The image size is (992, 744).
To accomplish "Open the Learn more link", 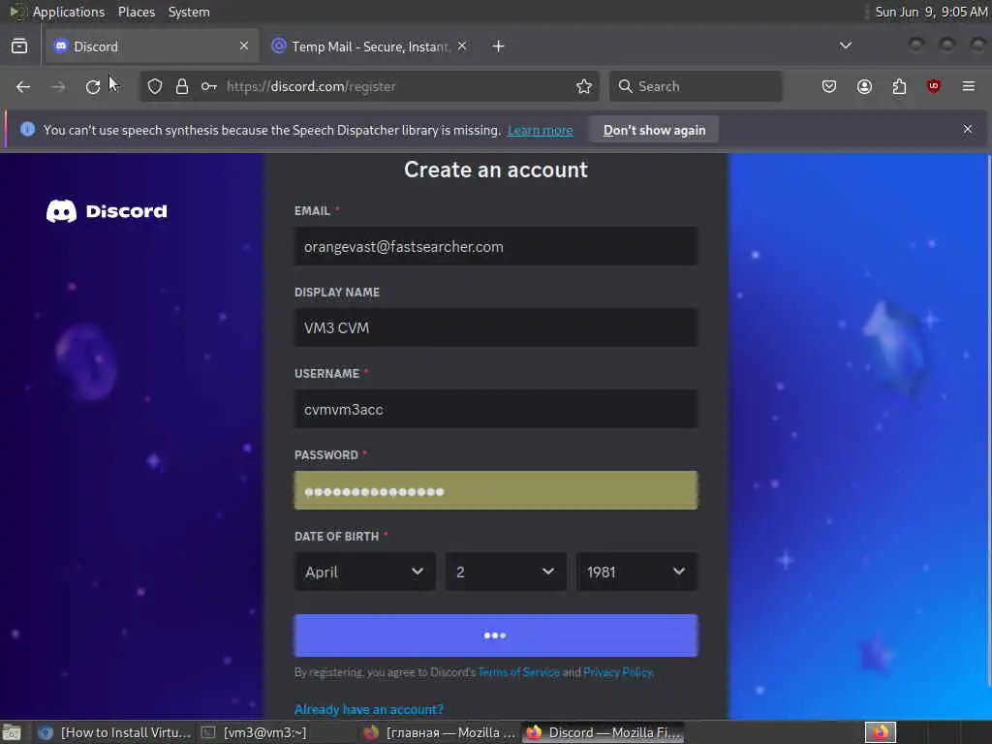I will tap(541, 131).
